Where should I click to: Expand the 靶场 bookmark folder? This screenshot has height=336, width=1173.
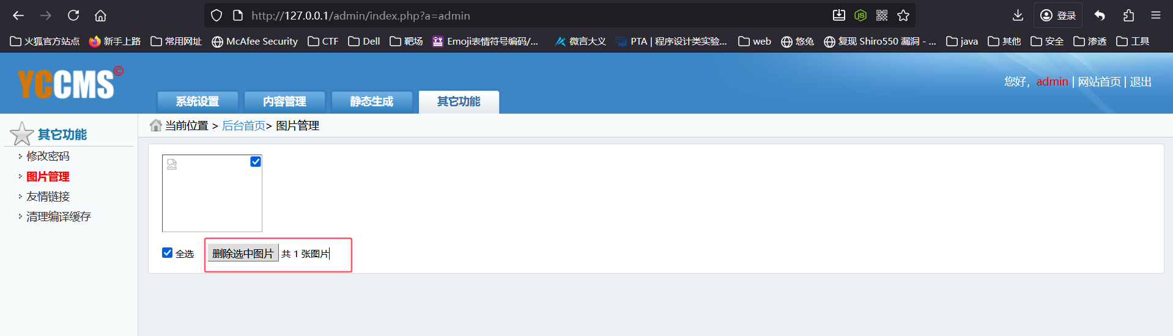406,41
